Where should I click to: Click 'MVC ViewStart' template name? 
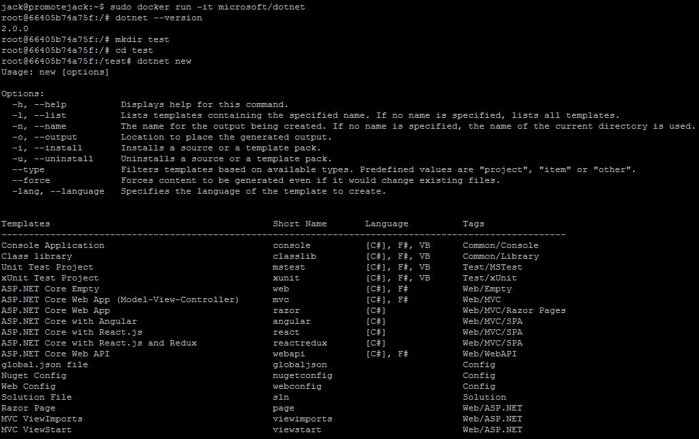coord(37,430)
